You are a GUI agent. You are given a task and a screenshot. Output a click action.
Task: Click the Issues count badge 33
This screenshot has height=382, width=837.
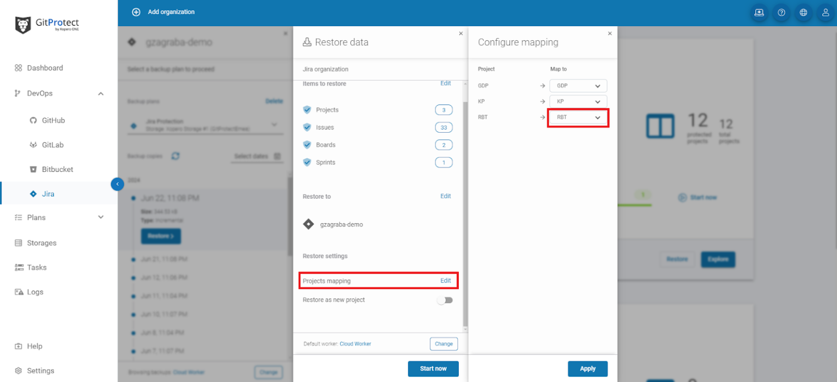[444, 127]
